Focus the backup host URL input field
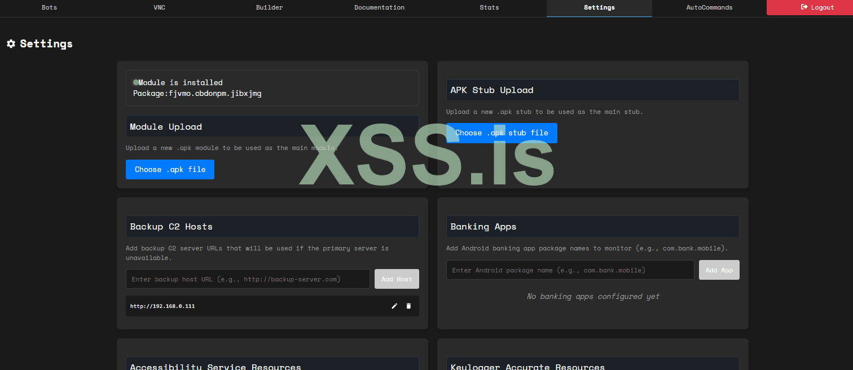The image size is (853, 370). [248, 279]
